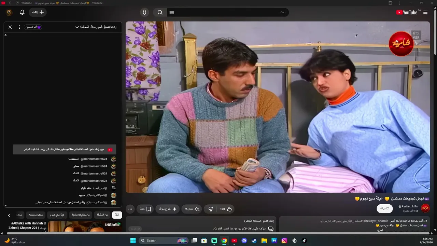Open chat author @martenmastre524 saying مسكين
The height and width of the screenshot is (246, 437).
tap(94, 166)
